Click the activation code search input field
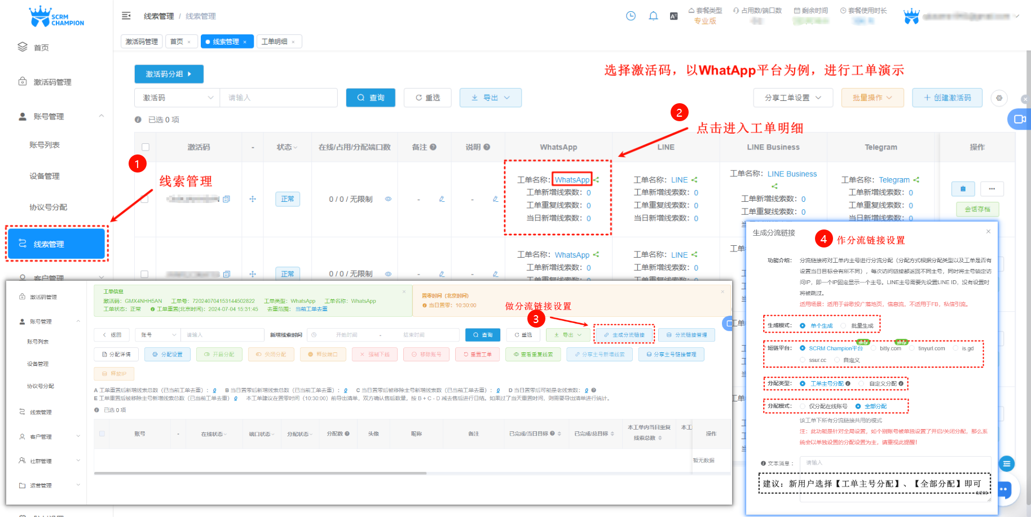Screen dimensions: 1031x517 point(278,98)
